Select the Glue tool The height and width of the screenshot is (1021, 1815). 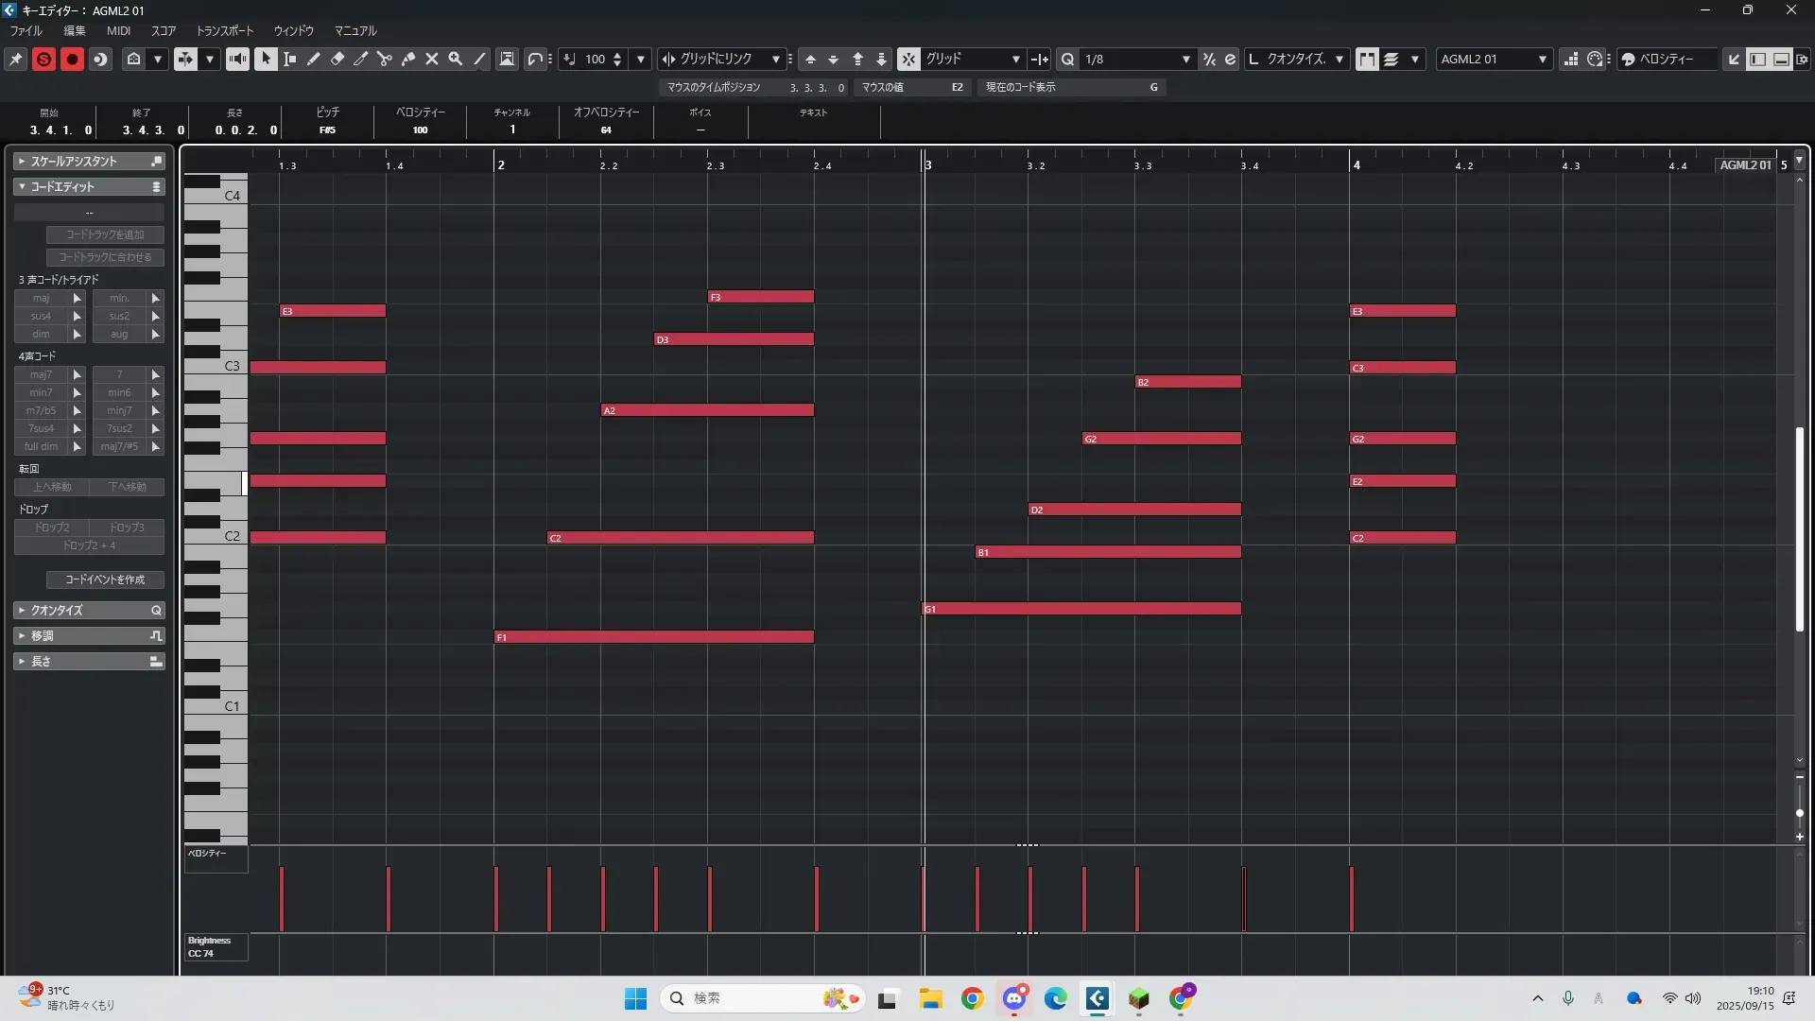click(x=408, y=59)
